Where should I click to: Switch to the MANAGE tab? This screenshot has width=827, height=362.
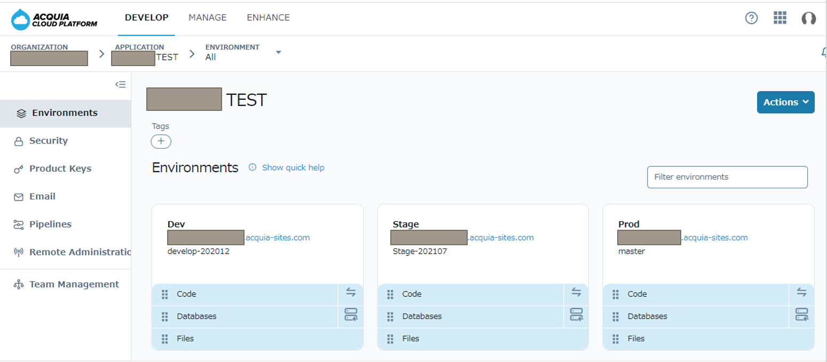point(208,18)
